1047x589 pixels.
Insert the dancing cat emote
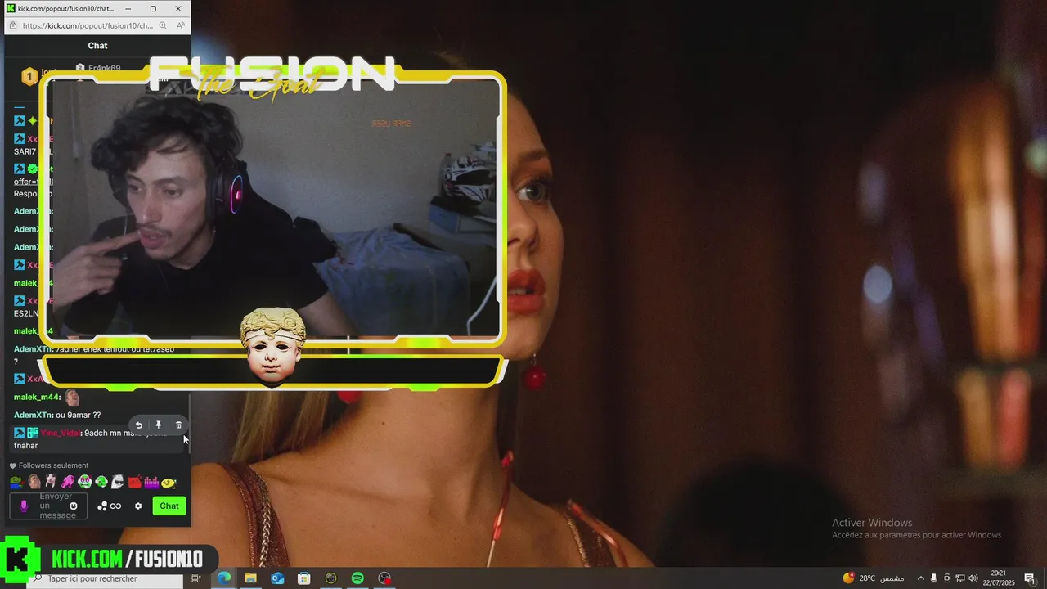51,482
